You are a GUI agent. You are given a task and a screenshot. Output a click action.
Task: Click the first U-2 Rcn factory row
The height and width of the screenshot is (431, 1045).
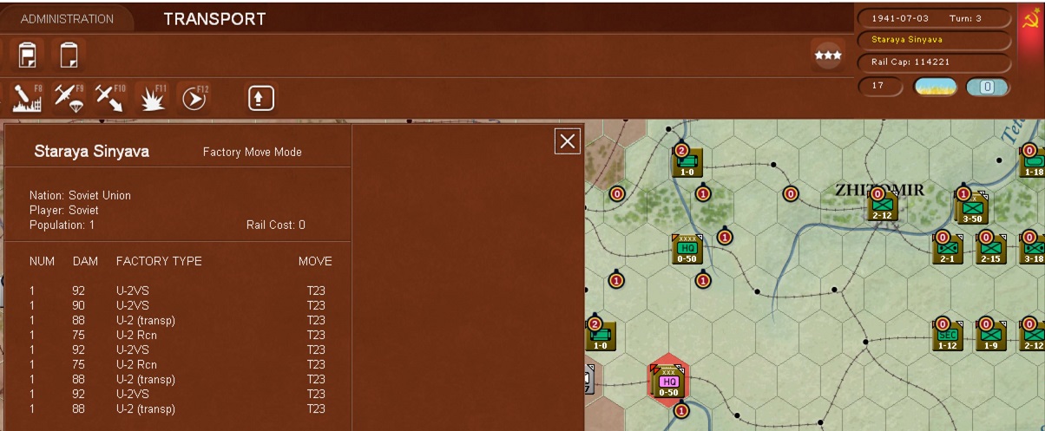(177, 335)
